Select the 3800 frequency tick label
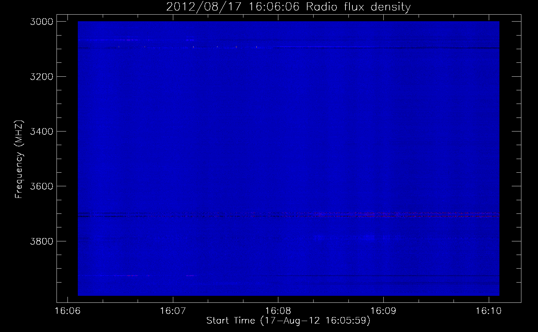Image resolution: width=538 pixels, height=332 pixels. 42,241
